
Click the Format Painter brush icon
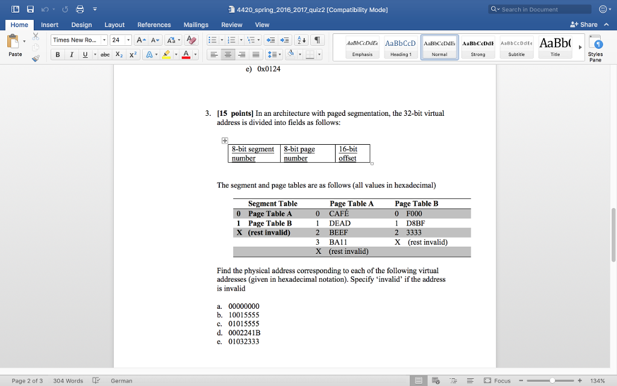pyautogui.click(x=36, y=59)
